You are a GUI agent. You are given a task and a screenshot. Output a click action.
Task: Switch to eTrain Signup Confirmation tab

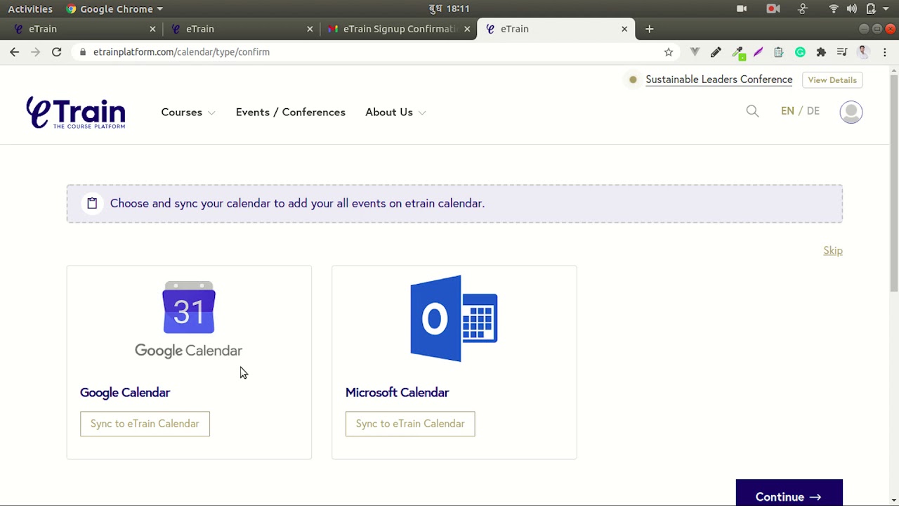[398, 29]
